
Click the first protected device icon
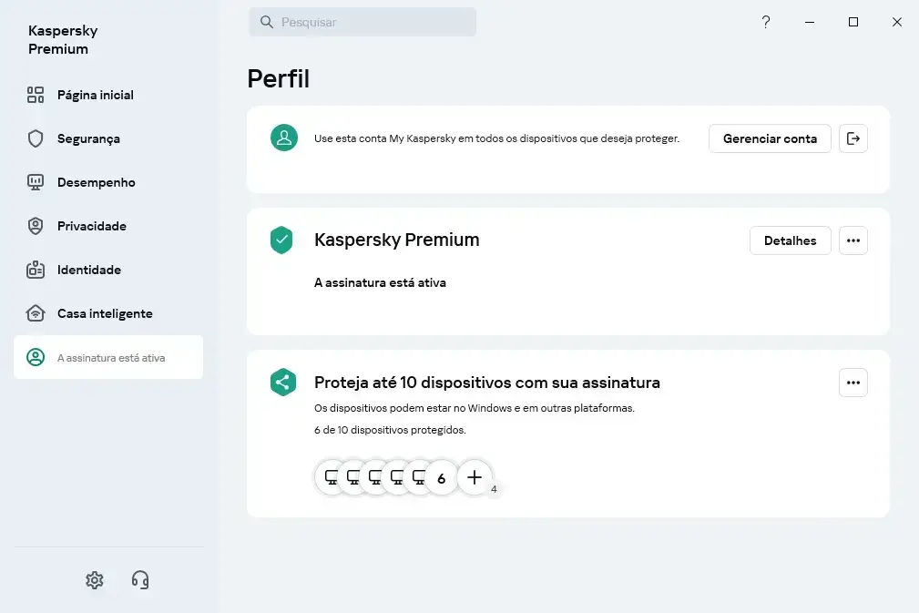click(x=332, y=477)
